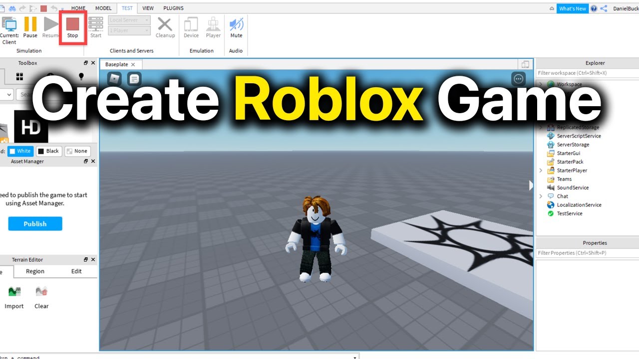Viewport: 639px width, 359px height.
Task: Collapse the ribbon with the caret icon
Action: pos(552,8)
